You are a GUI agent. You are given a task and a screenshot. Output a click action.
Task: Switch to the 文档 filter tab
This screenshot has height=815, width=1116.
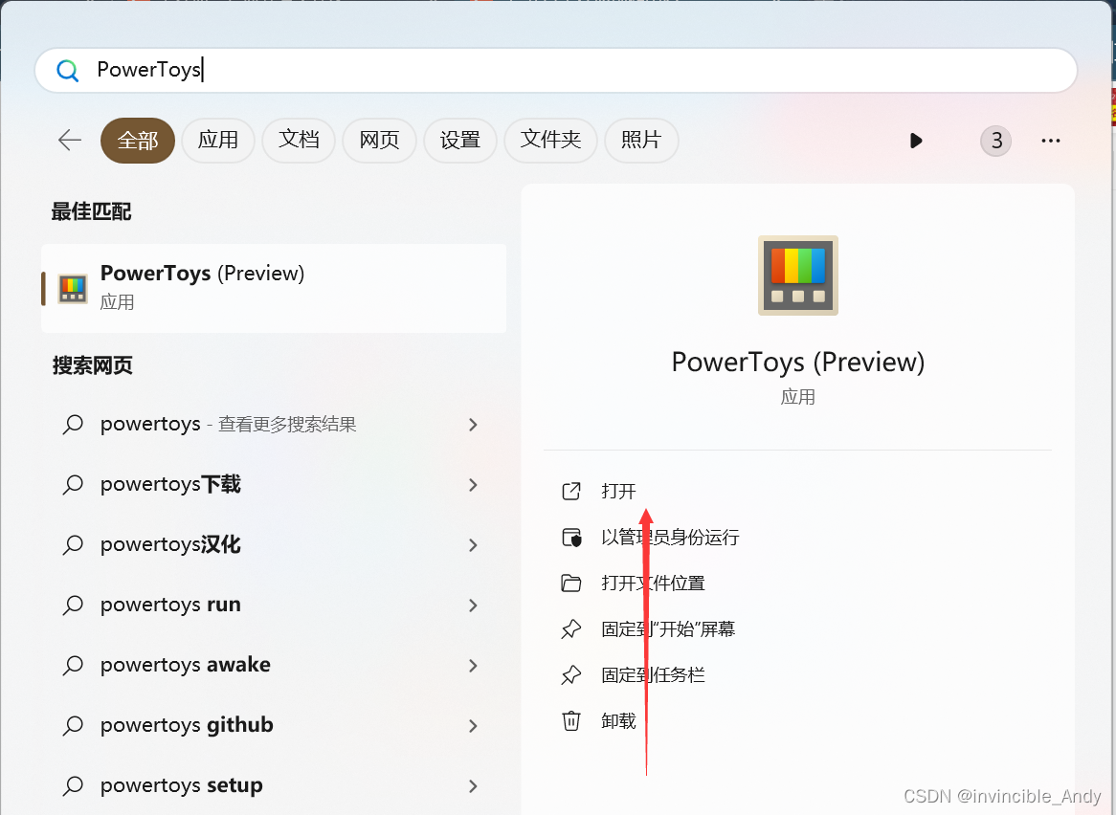[x=299, y=140]
